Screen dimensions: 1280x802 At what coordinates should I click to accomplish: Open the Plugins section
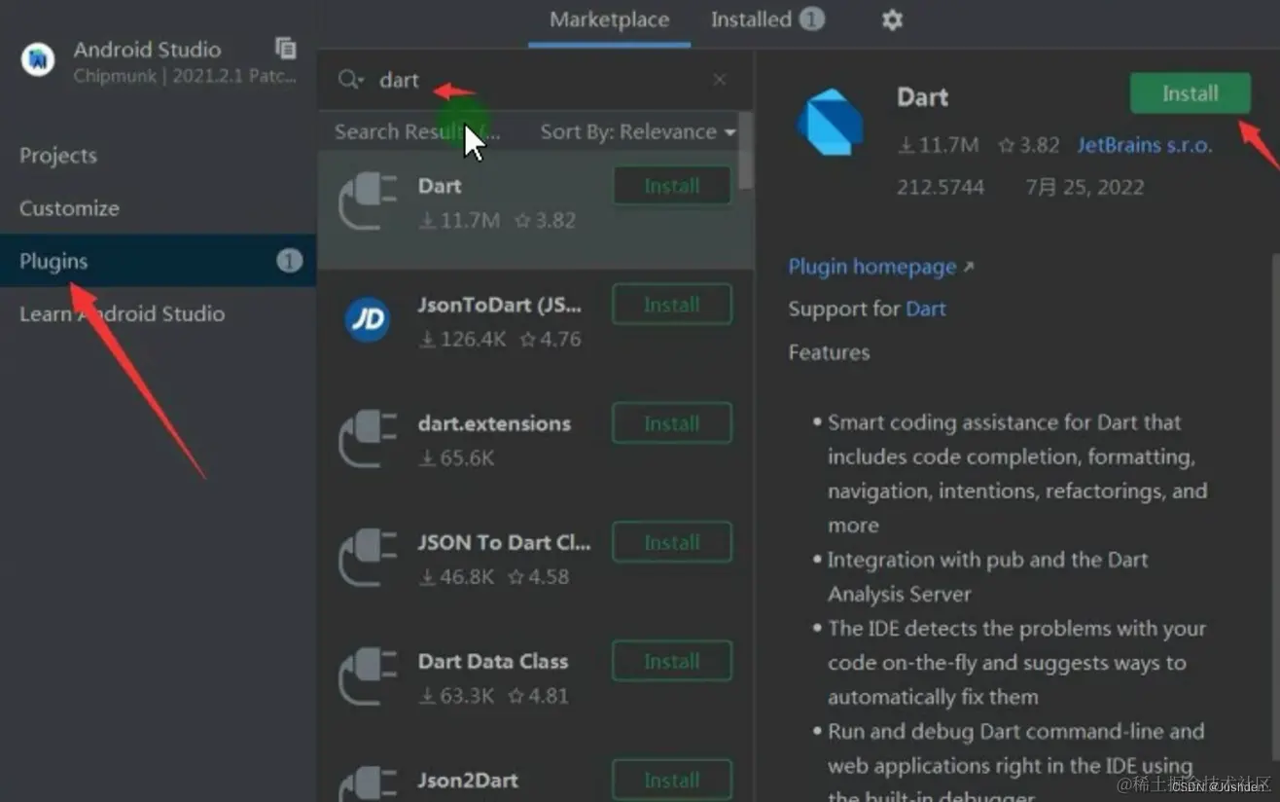[158, 261]
